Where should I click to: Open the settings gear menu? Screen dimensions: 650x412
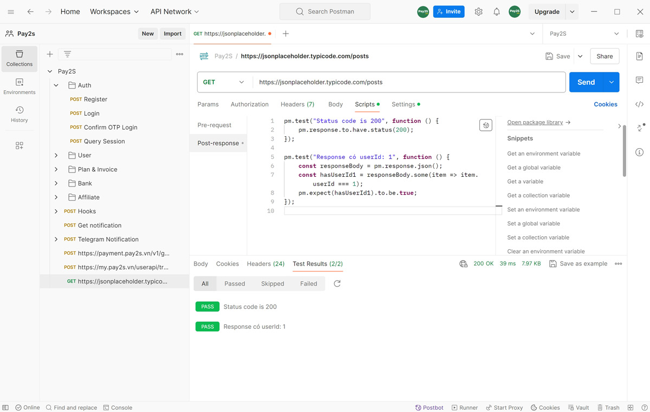[478, 11]
